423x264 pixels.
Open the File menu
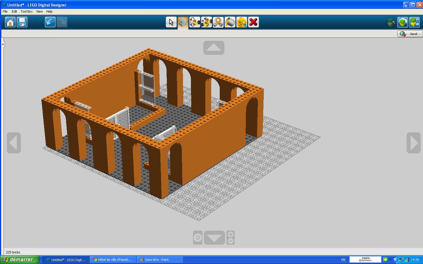coord(5,11)
